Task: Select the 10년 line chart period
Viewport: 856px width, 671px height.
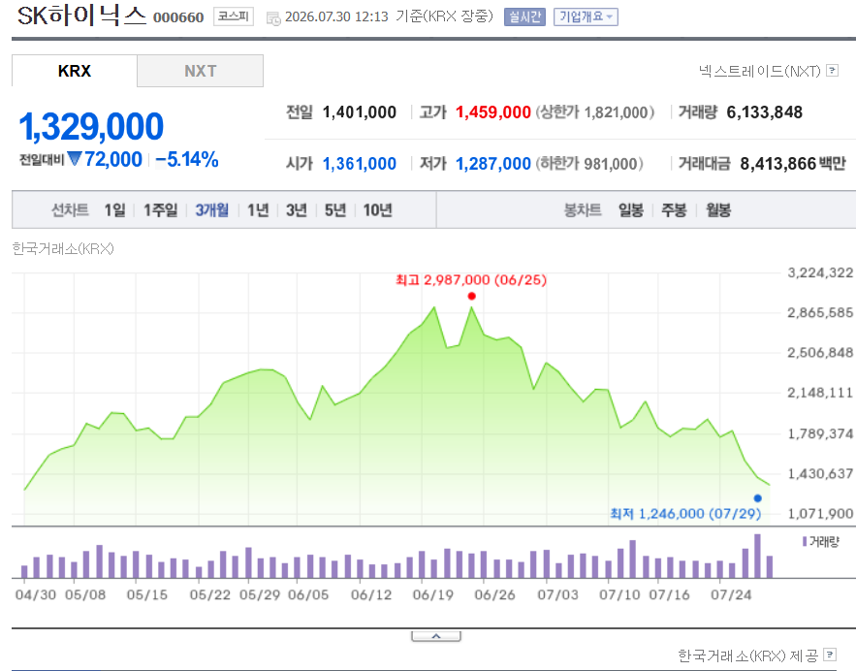Action: pos(378,210)
